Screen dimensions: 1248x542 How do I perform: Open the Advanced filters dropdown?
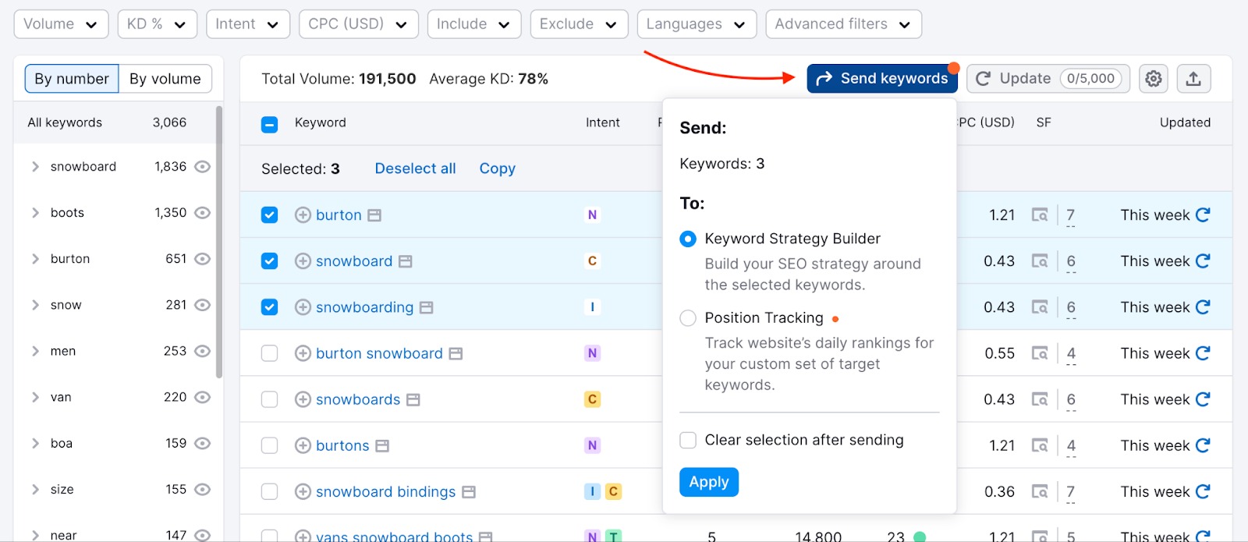click(842, 24)
